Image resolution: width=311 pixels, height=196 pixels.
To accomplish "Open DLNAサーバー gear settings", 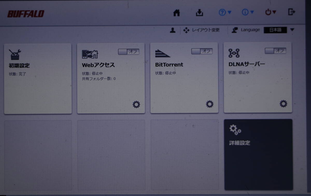I will (x=283, y=104).
